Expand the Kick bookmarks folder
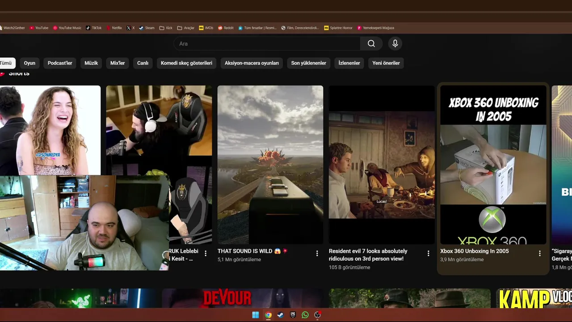Viewport: 572px width, 322px height. (166, 28)
